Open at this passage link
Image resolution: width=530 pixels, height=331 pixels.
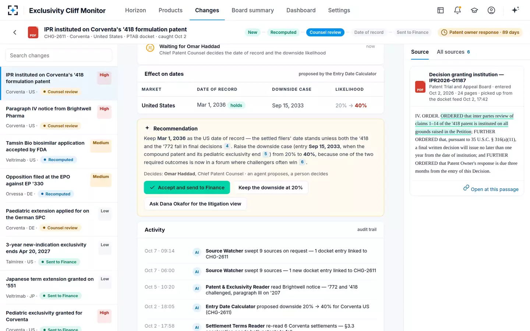coord(491,189)
